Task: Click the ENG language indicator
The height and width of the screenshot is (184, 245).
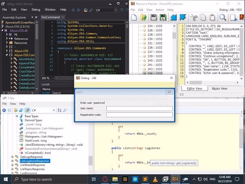Action: tap(212, 179)
